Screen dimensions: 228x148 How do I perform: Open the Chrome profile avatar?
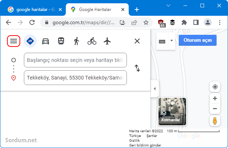tap(208, 22)
